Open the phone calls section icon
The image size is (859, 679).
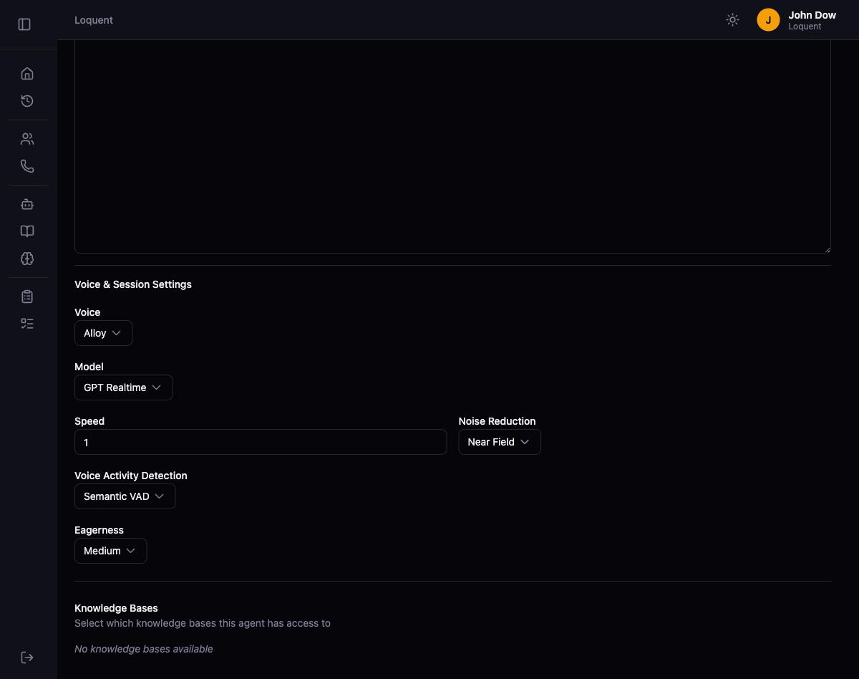tap(27, 165)
